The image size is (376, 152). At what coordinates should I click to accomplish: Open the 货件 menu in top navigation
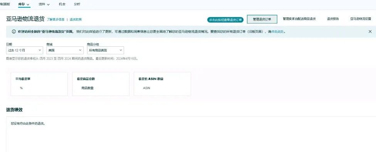click(44, 4)
